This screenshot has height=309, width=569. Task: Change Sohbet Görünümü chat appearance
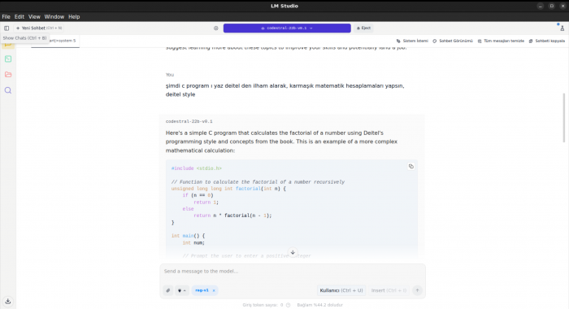453,41
